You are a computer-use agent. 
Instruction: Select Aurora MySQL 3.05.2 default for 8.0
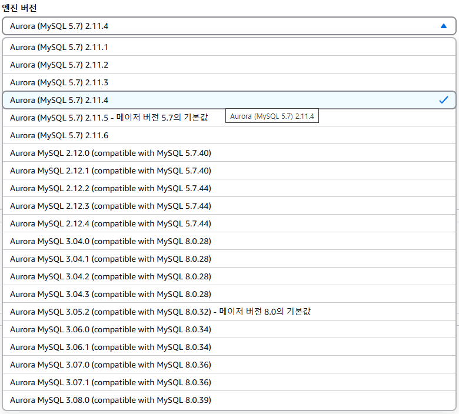click(x=229, y=312)
